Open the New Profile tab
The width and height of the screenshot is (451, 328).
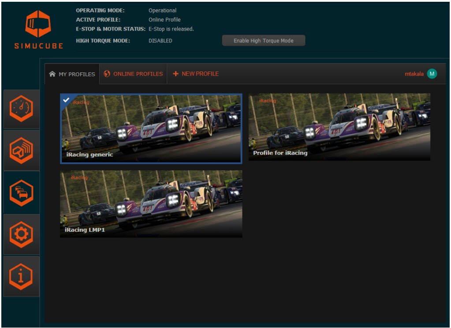[196, 74]
